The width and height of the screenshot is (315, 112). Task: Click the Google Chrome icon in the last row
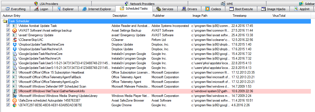point(15,105)
